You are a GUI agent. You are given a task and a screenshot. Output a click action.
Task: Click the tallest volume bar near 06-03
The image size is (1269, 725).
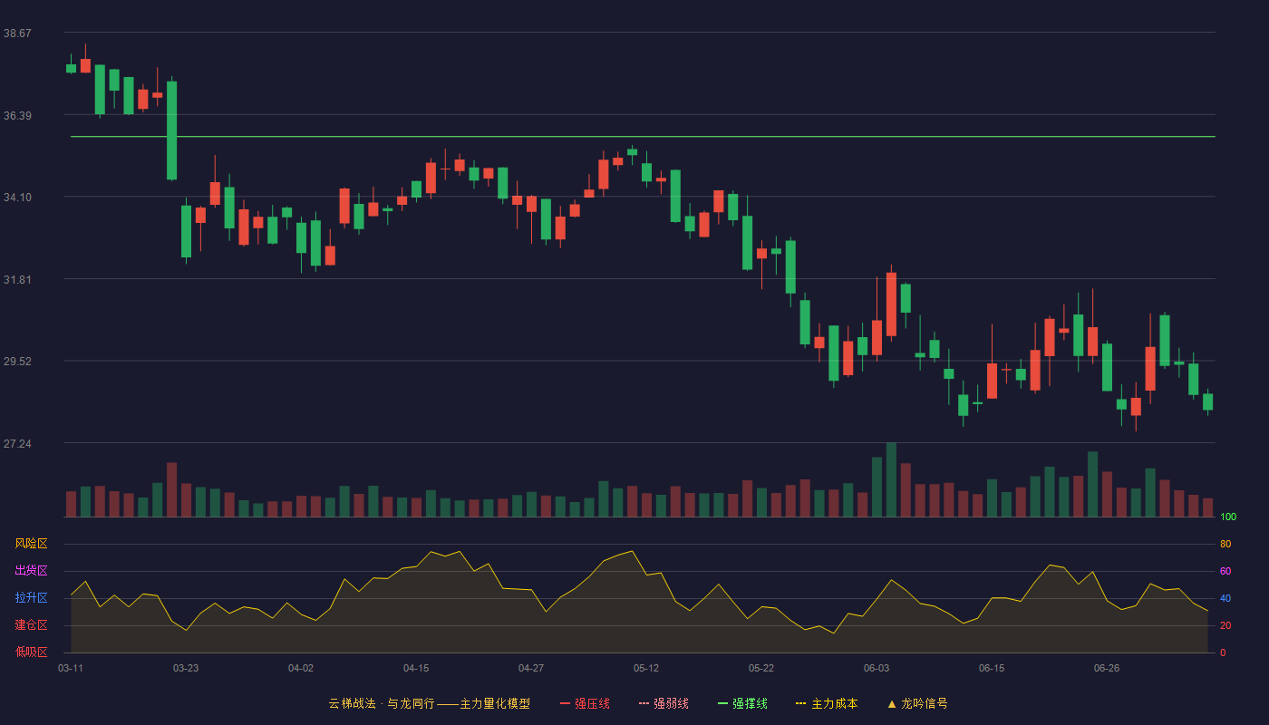(891, 479)
